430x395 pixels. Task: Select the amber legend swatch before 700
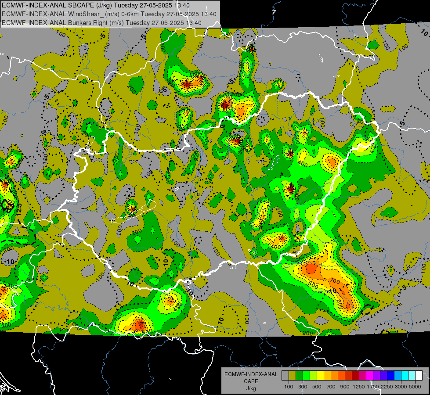coord(327,375)
